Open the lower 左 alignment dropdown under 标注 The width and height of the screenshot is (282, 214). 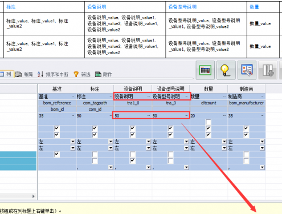tap(111, 148)
